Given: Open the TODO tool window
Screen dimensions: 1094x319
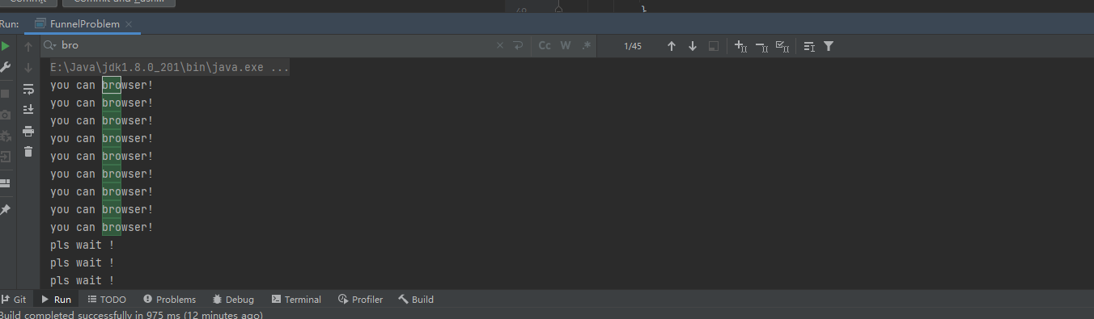Looking at the screenshot, I should [107, 300].
